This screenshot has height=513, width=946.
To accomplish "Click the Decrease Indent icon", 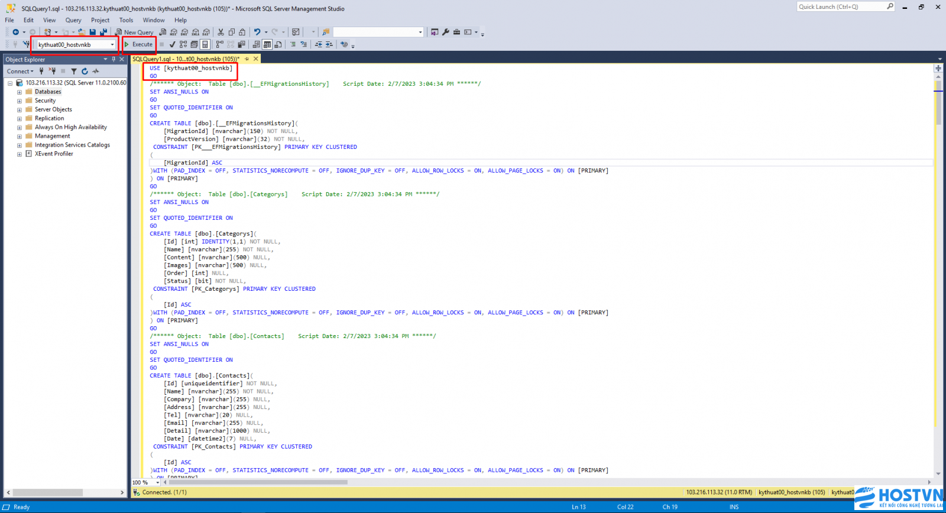I will 319,44.
